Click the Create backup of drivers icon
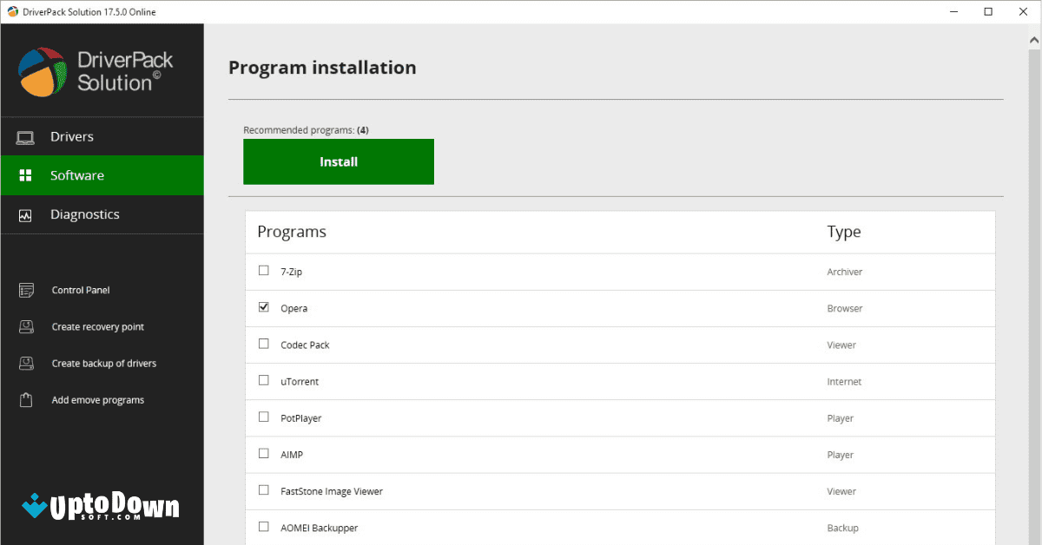The image size is (1042, 545). [x=25, y=363]
